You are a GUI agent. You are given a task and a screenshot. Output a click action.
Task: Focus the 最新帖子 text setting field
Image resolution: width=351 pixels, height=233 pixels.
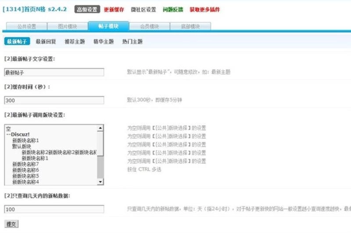click(54, 72)
